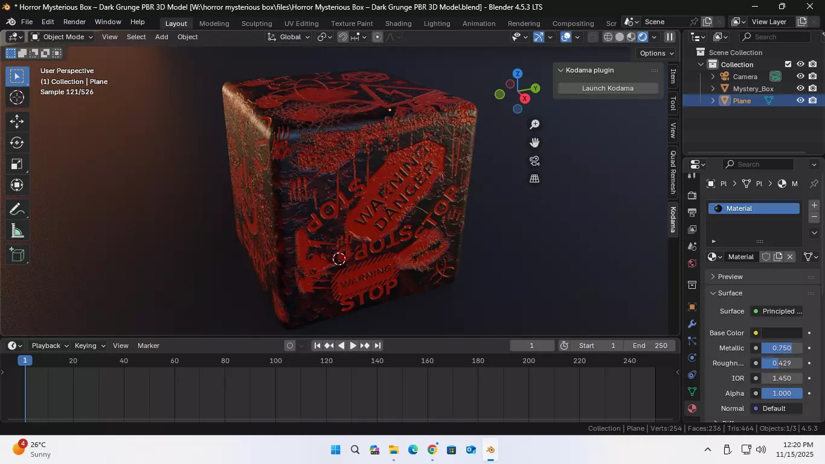Screen dimensions: 825x464
Task: Open the Physics properties tab icon
Action: pyautogui.click(x=692, y=358)
